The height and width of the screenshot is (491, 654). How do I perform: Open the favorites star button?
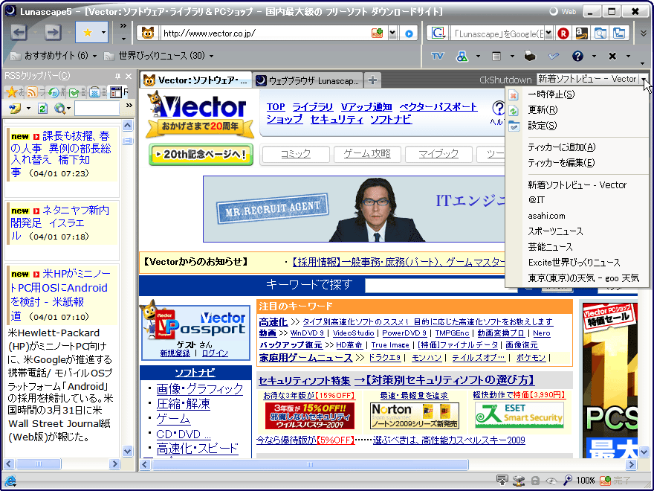tap(86, 32)
